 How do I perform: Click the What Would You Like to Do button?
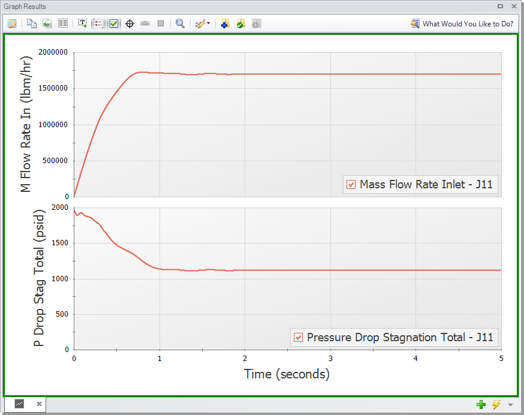[462, 23]
